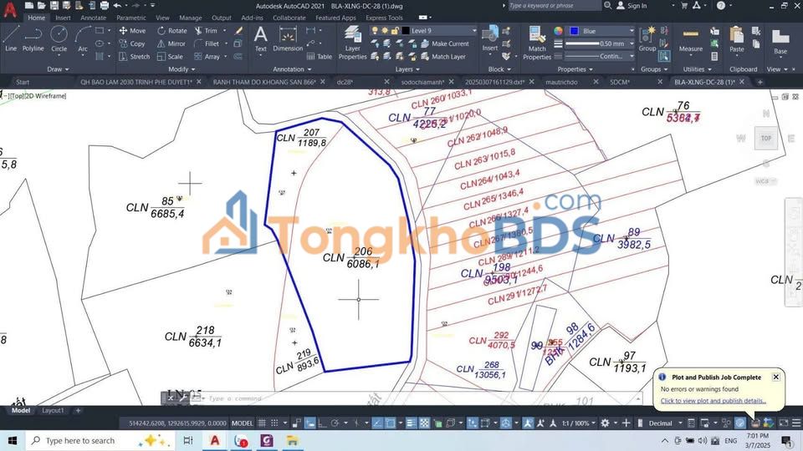803x451 pixels.
Task: Expand the Modify panel
Action: pos(182,69)
